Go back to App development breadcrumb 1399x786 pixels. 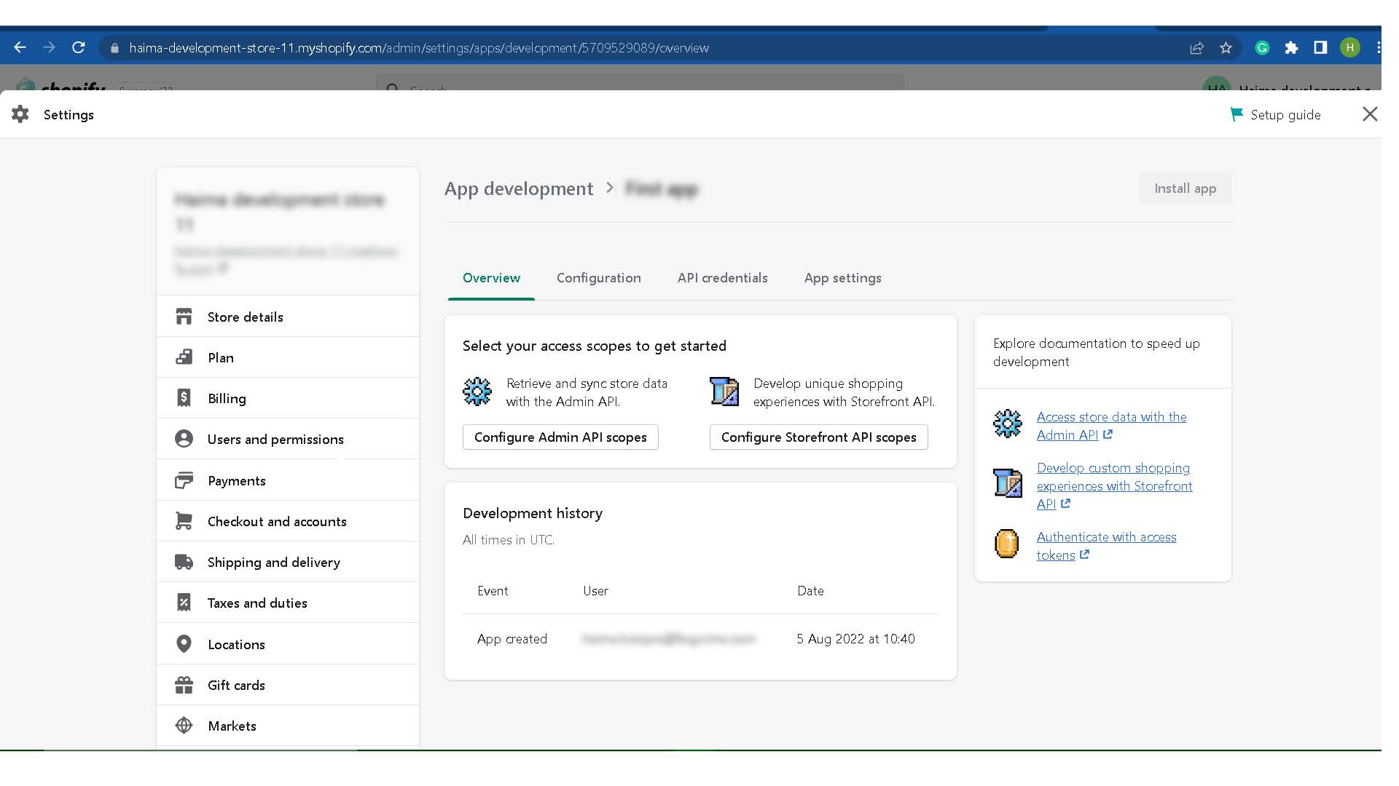[x=519, y=189]
